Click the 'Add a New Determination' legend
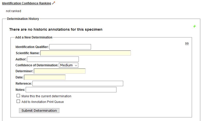The image size is (201, 121). [x=34, y=37]
